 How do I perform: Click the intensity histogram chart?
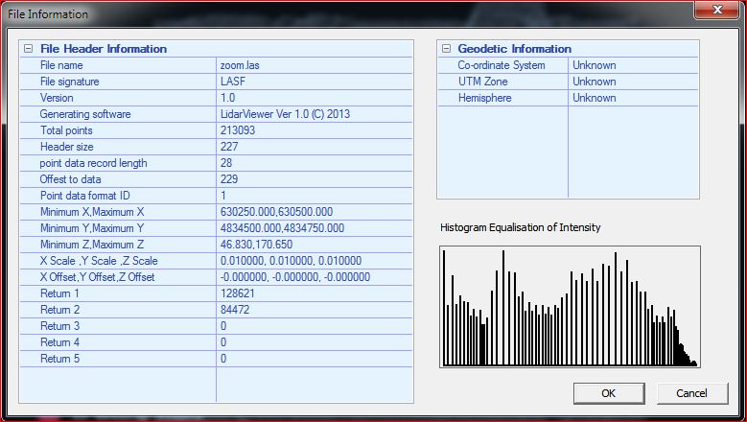pyautogui.click(x=570, y=307)
